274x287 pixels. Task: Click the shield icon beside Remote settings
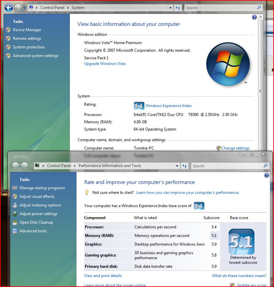pos(8,38)
